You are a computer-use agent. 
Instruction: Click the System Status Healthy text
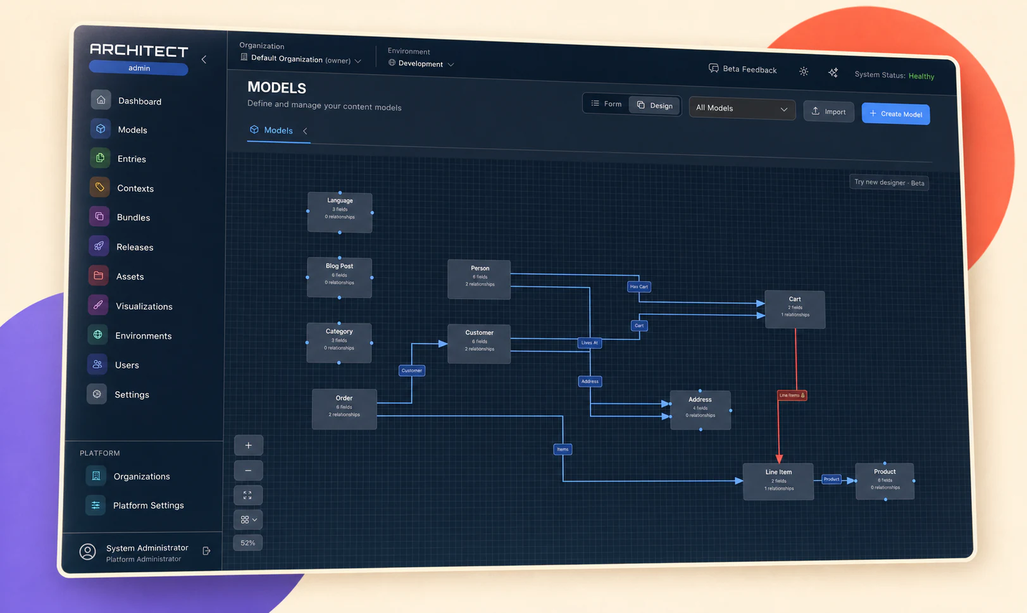tap(894, 75)
